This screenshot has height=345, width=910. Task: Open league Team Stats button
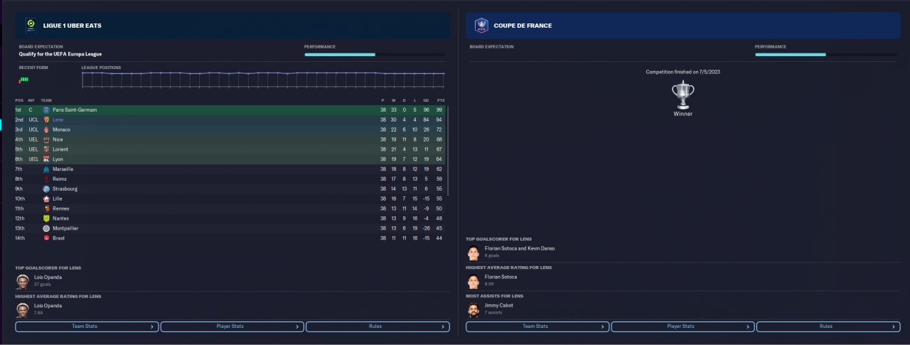pyautogui.click(x=87, y=327)
